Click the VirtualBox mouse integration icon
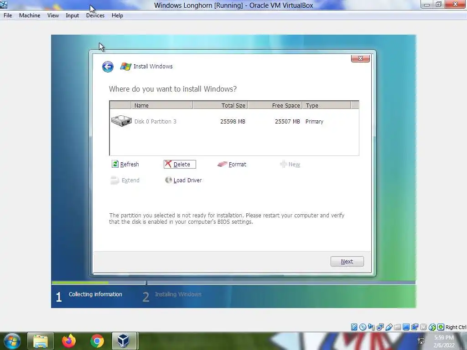Image resolution: width=467 pixels, height=350 pixels. 432,327
